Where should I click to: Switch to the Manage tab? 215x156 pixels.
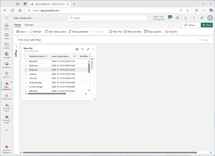click(29, 25)
